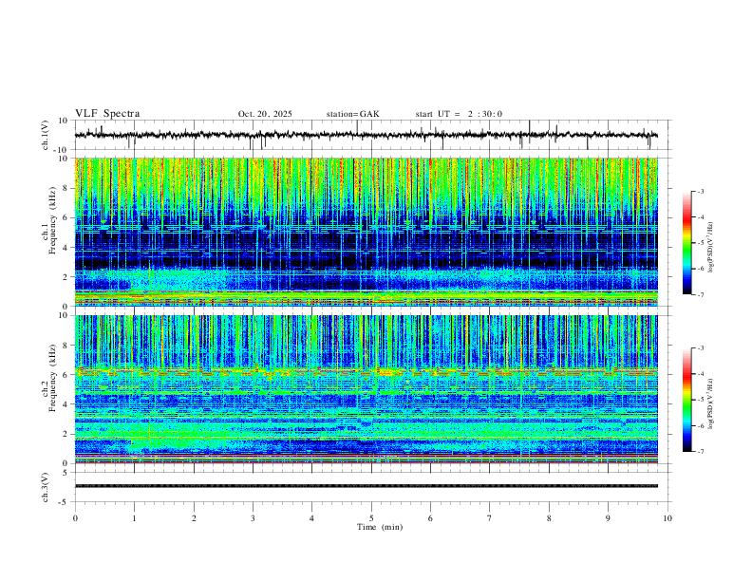
Task: Click the log(PSD) label beside ch.2 color bar
Action: point(711,403)
